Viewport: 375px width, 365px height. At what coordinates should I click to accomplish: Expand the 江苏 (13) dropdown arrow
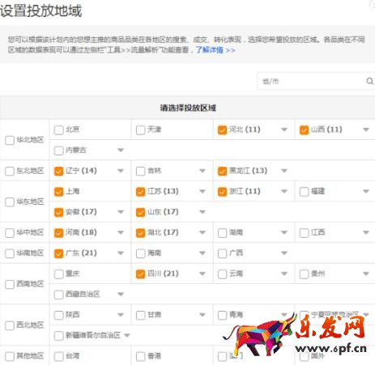(202, 191)
